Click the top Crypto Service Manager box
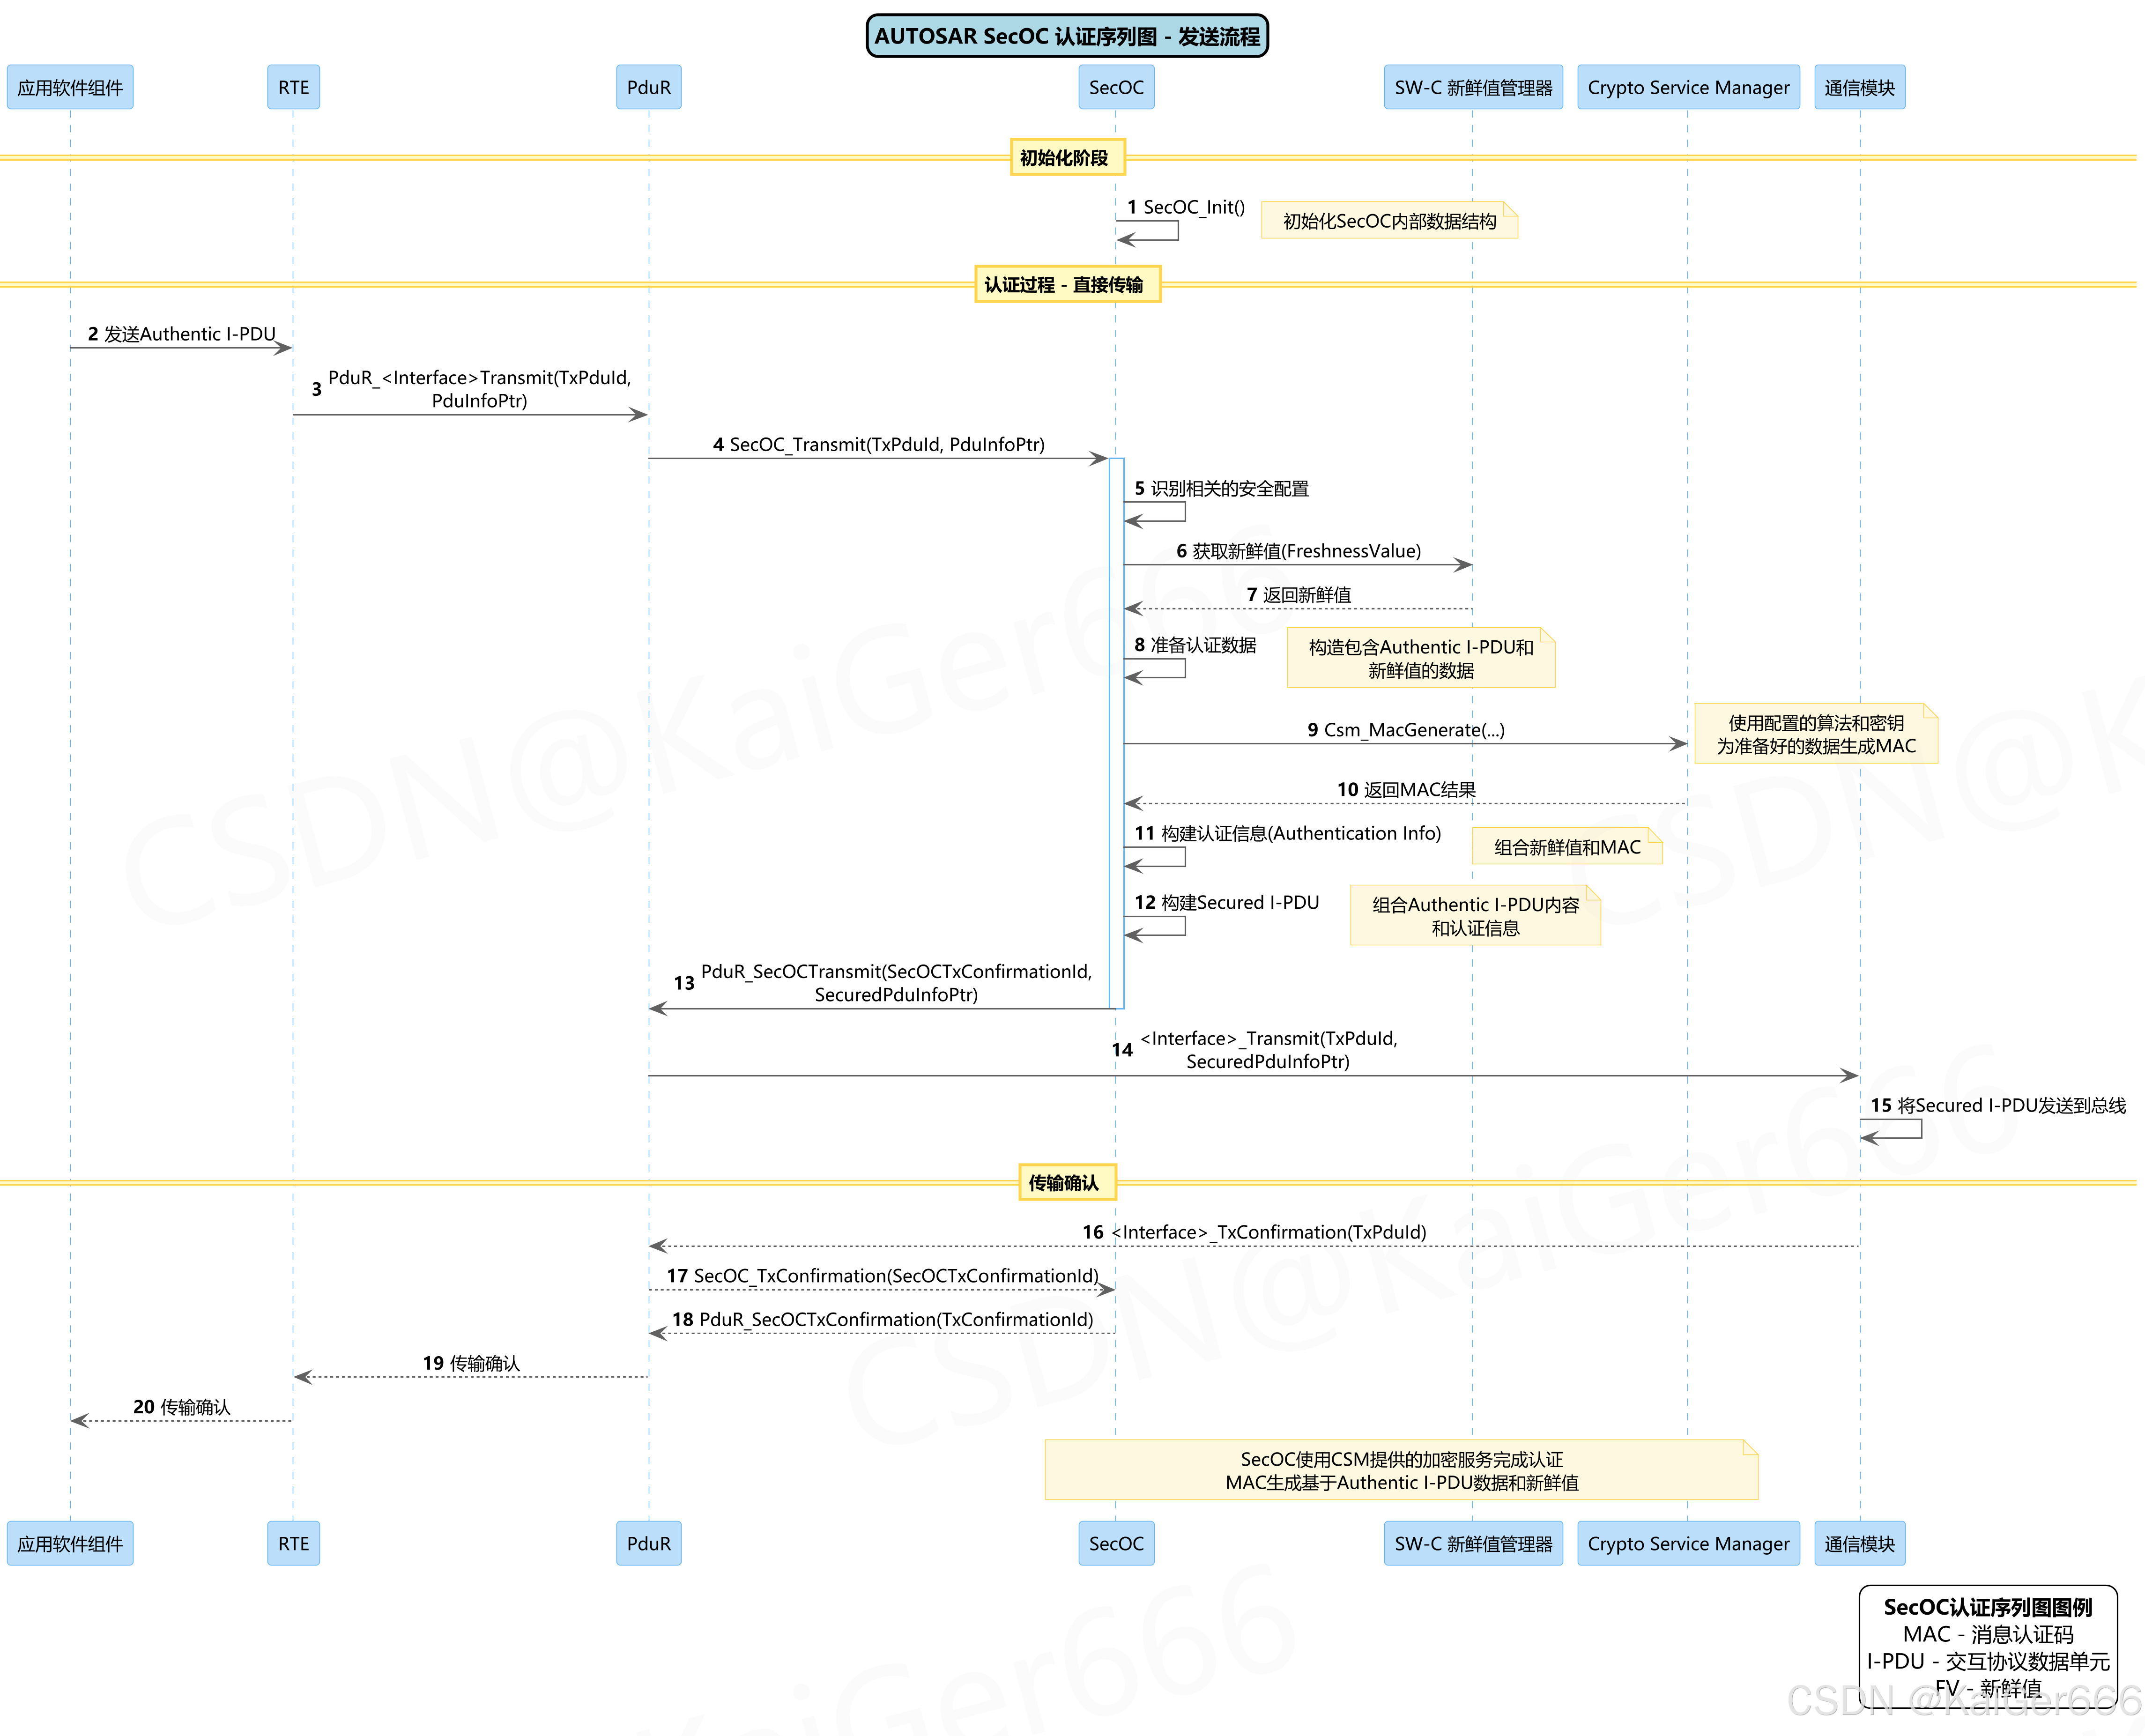 tap(1687, 87)
